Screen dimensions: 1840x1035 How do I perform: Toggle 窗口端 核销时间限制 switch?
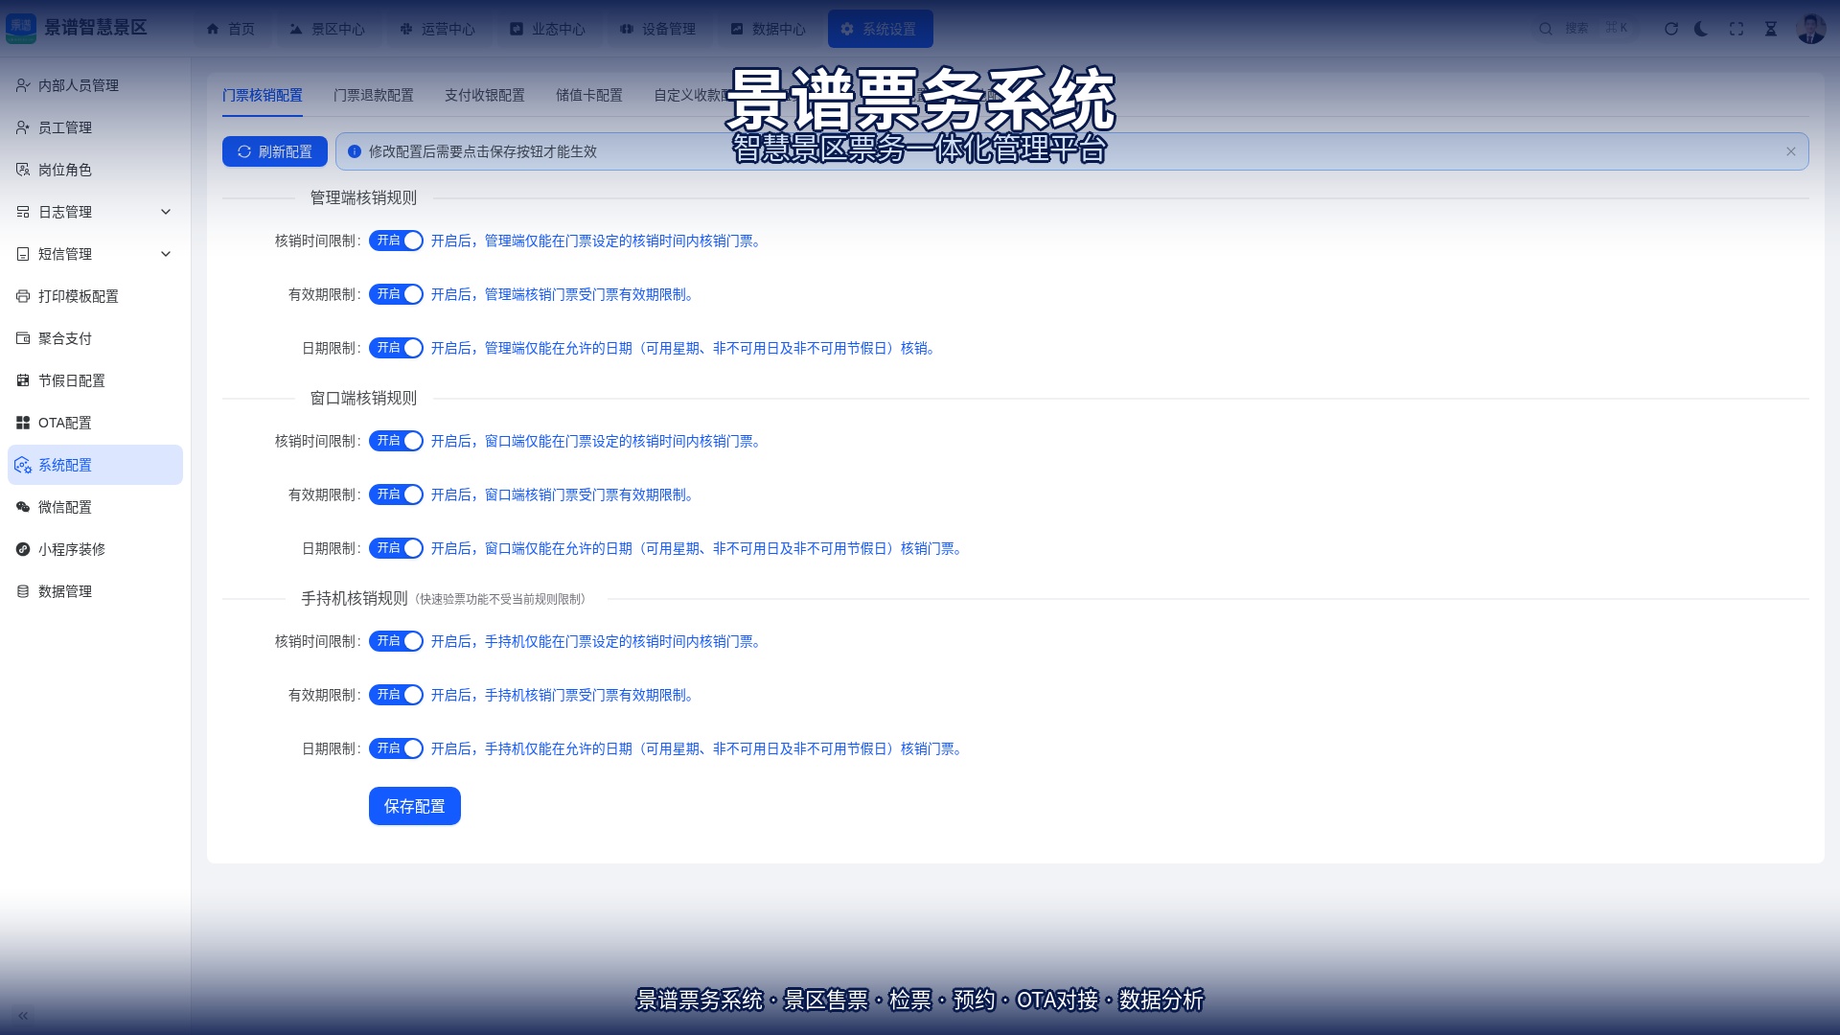tap(396, 441)
